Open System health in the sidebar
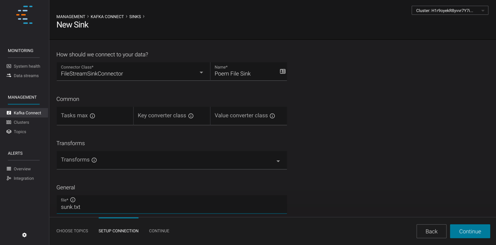Viewport: 496px width, 245px height. pyautogui.click(x=26, y=66)
